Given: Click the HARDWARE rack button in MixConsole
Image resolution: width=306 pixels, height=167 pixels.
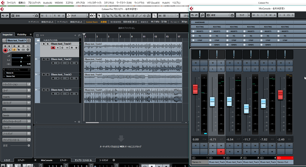Looking at the screenshot, I should pyautogui.click(x=200, y=22).
